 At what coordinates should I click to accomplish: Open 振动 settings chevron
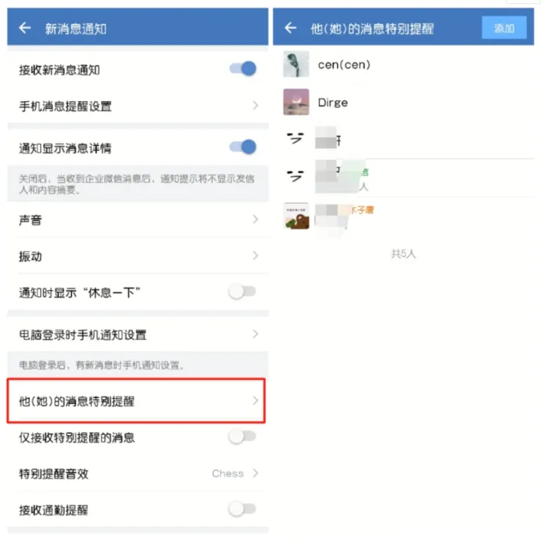[x=255, y=255]
